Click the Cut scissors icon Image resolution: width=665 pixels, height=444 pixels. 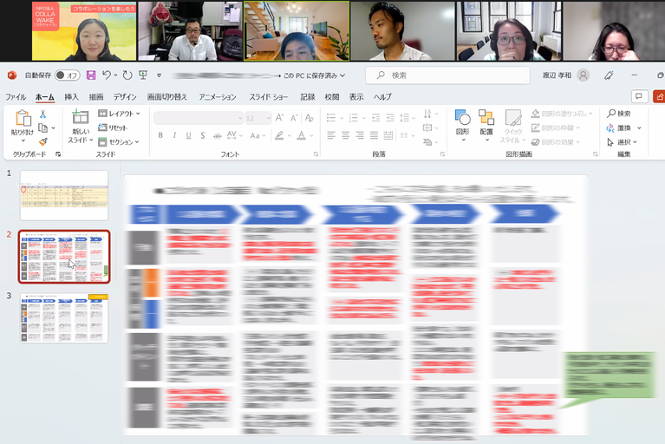click(42, 114)
